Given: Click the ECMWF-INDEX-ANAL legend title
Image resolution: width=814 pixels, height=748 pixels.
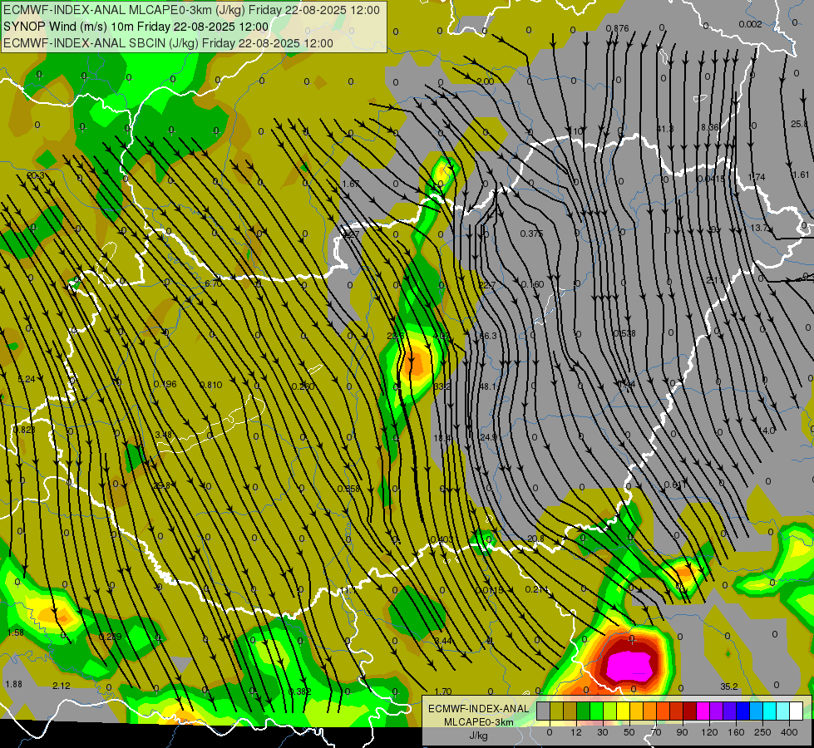Looking at the screenshot, I should coord(479,709).
